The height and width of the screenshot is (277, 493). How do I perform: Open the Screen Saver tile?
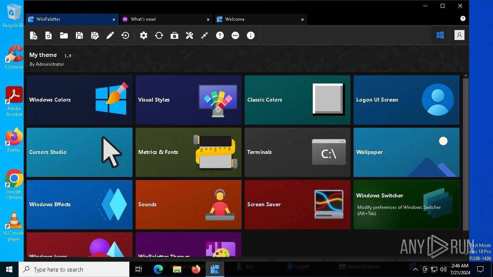[297, 205]
